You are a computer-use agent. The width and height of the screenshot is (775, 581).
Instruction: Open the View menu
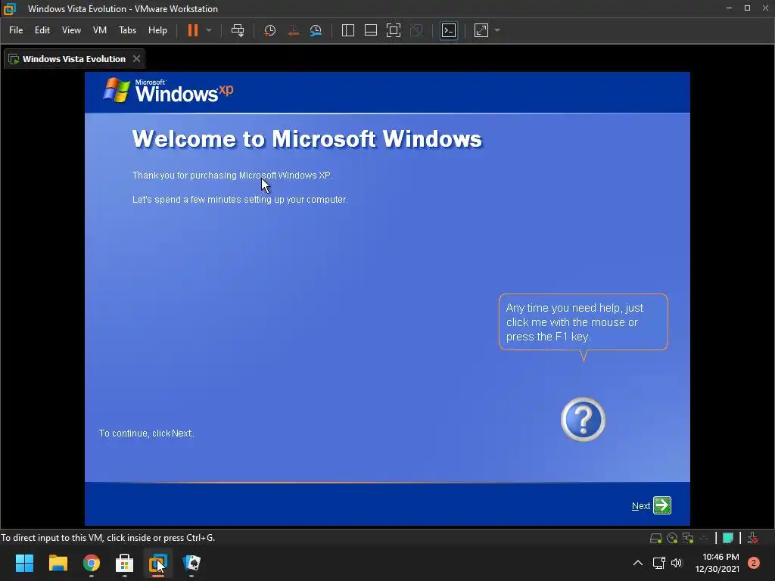71,30
